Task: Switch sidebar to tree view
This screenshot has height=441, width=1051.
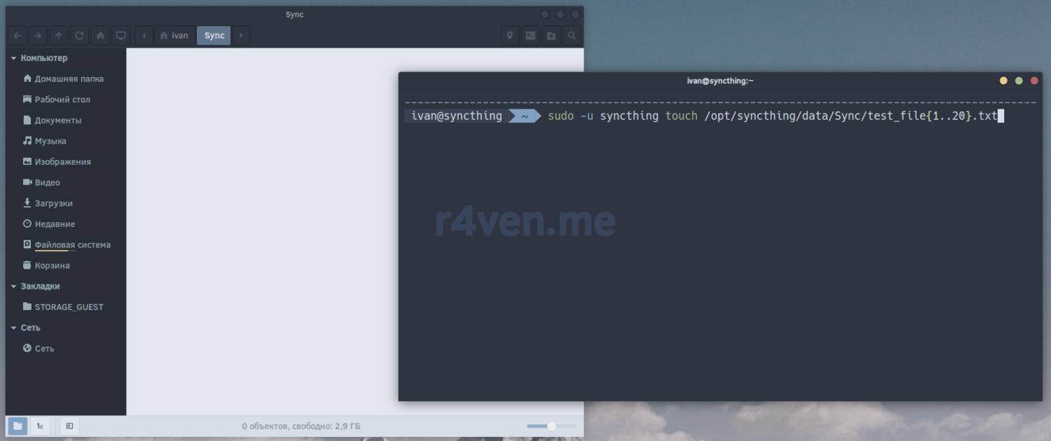Action: [40, 426]
